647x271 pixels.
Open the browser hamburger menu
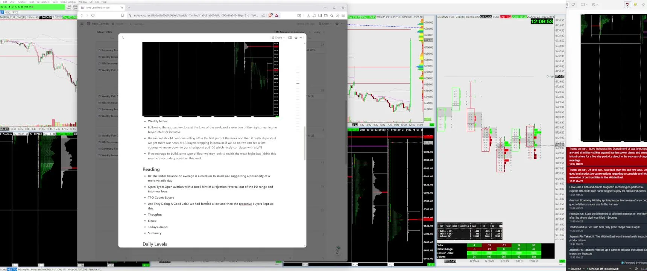pyautogui.click(x=343, y=15)
